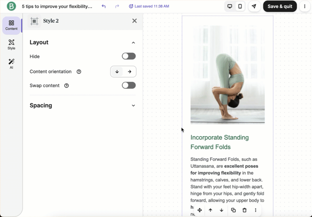
Task: Switch to mobile preview mode
Action: (x=240, y=6)
